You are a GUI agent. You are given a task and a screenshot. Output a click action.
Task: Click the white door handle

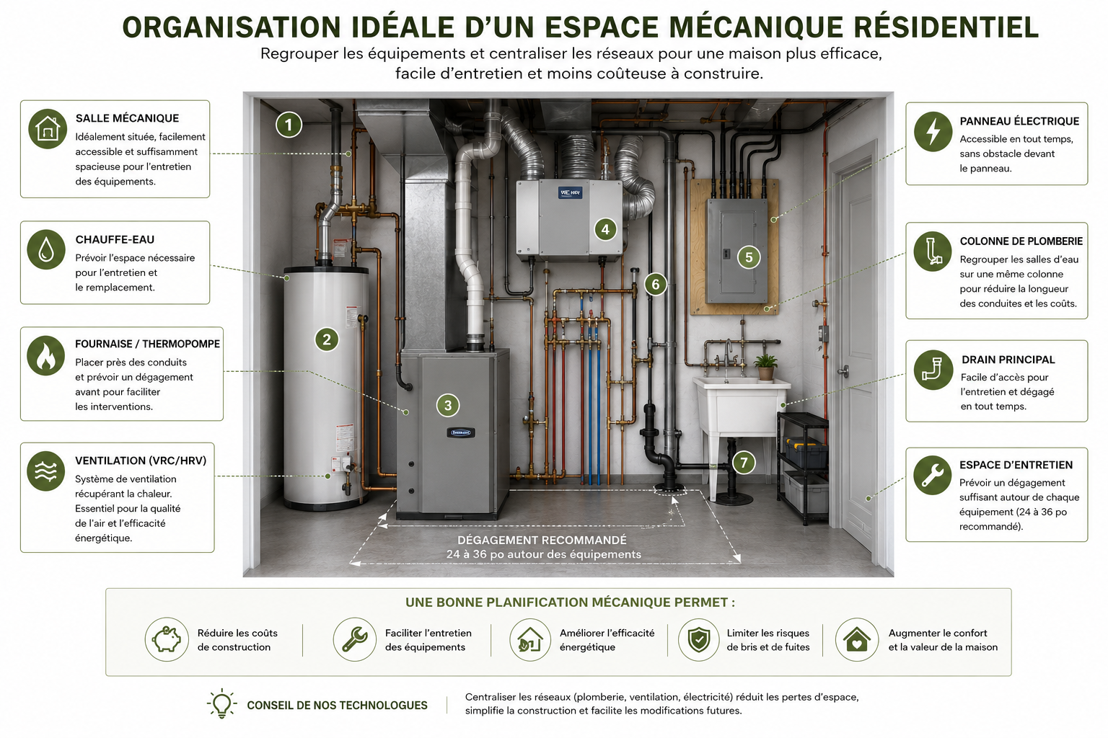coord(843,371)
